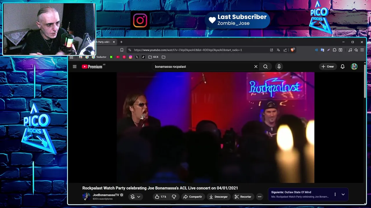Screen dimensions: 371x208
Task: Open the KICK bookmarks folder
Action: [x=153, y=57]
